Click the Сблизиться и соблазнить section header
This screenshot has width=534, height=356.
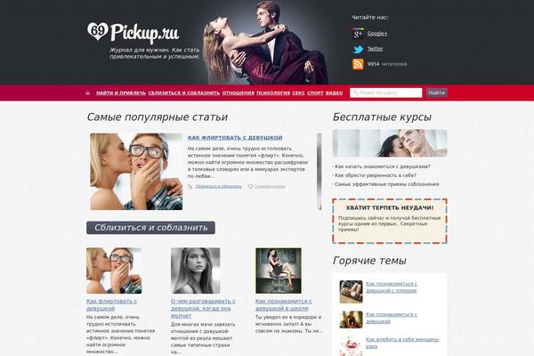click(150, 228)
